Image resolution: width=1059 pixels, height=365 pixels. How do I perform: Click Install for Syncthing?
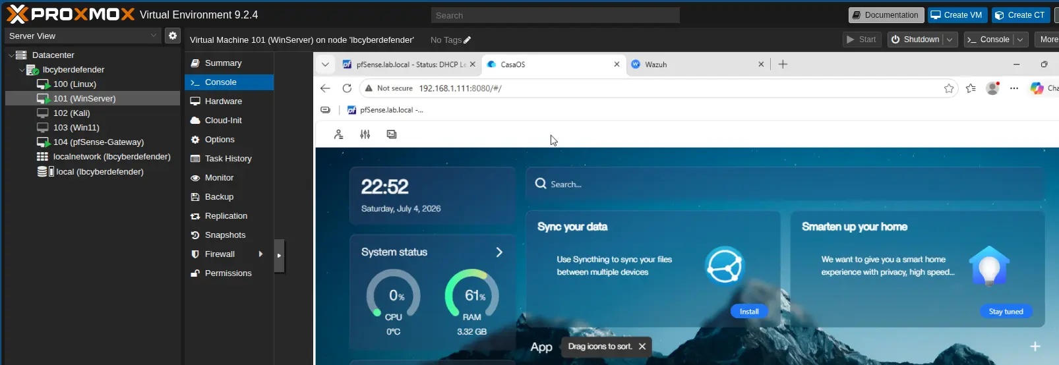click(x=749, y=312)
